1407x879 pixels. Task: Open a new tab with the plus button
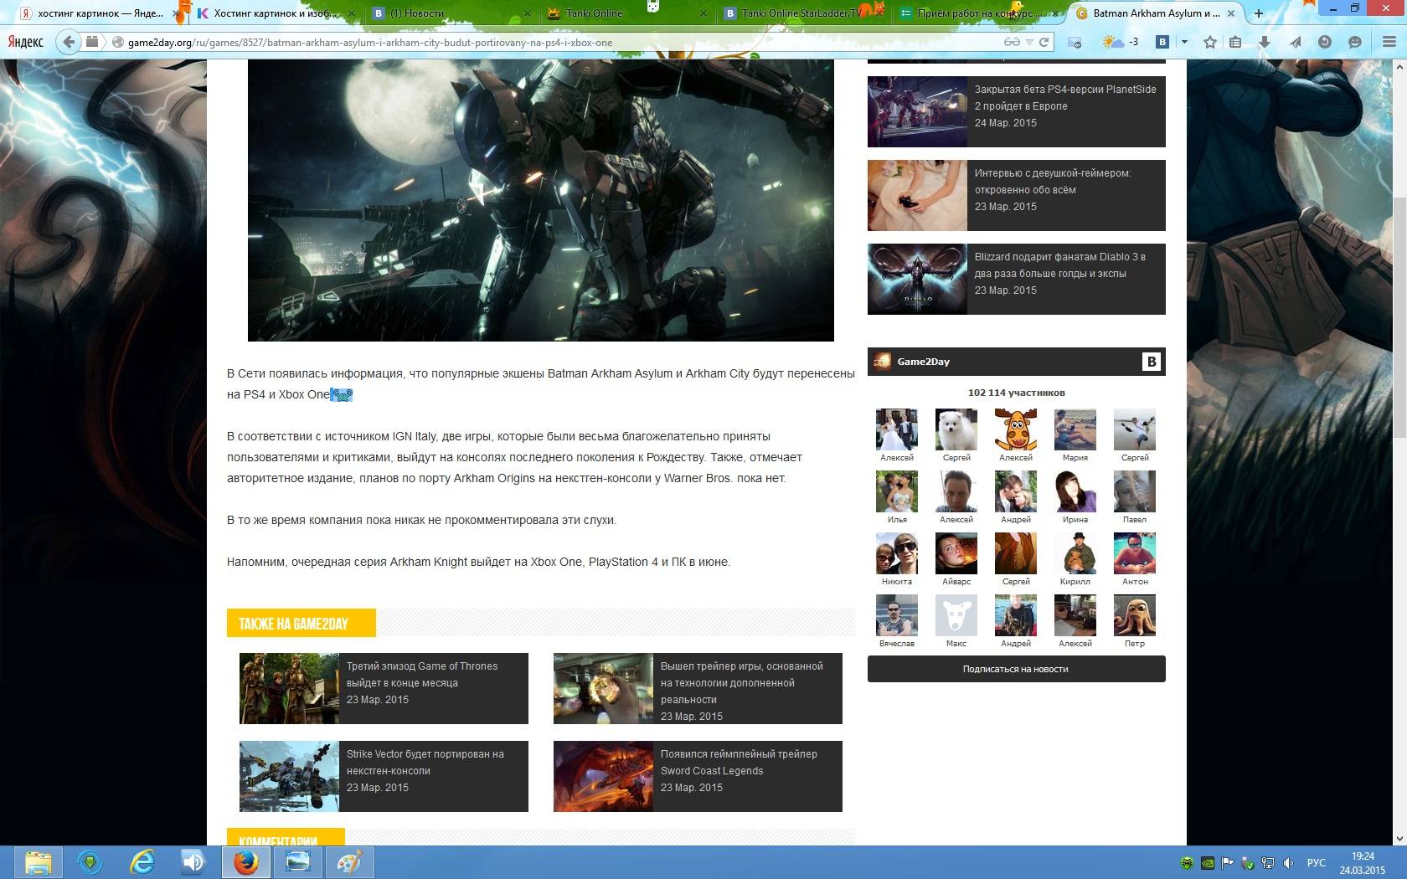pyautogui.click(x=1258, y=13)
